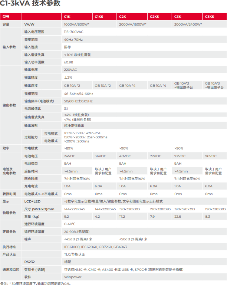
Task: Click the <45dB @ 距离1 米 noise value
Action: pos(78,239)
